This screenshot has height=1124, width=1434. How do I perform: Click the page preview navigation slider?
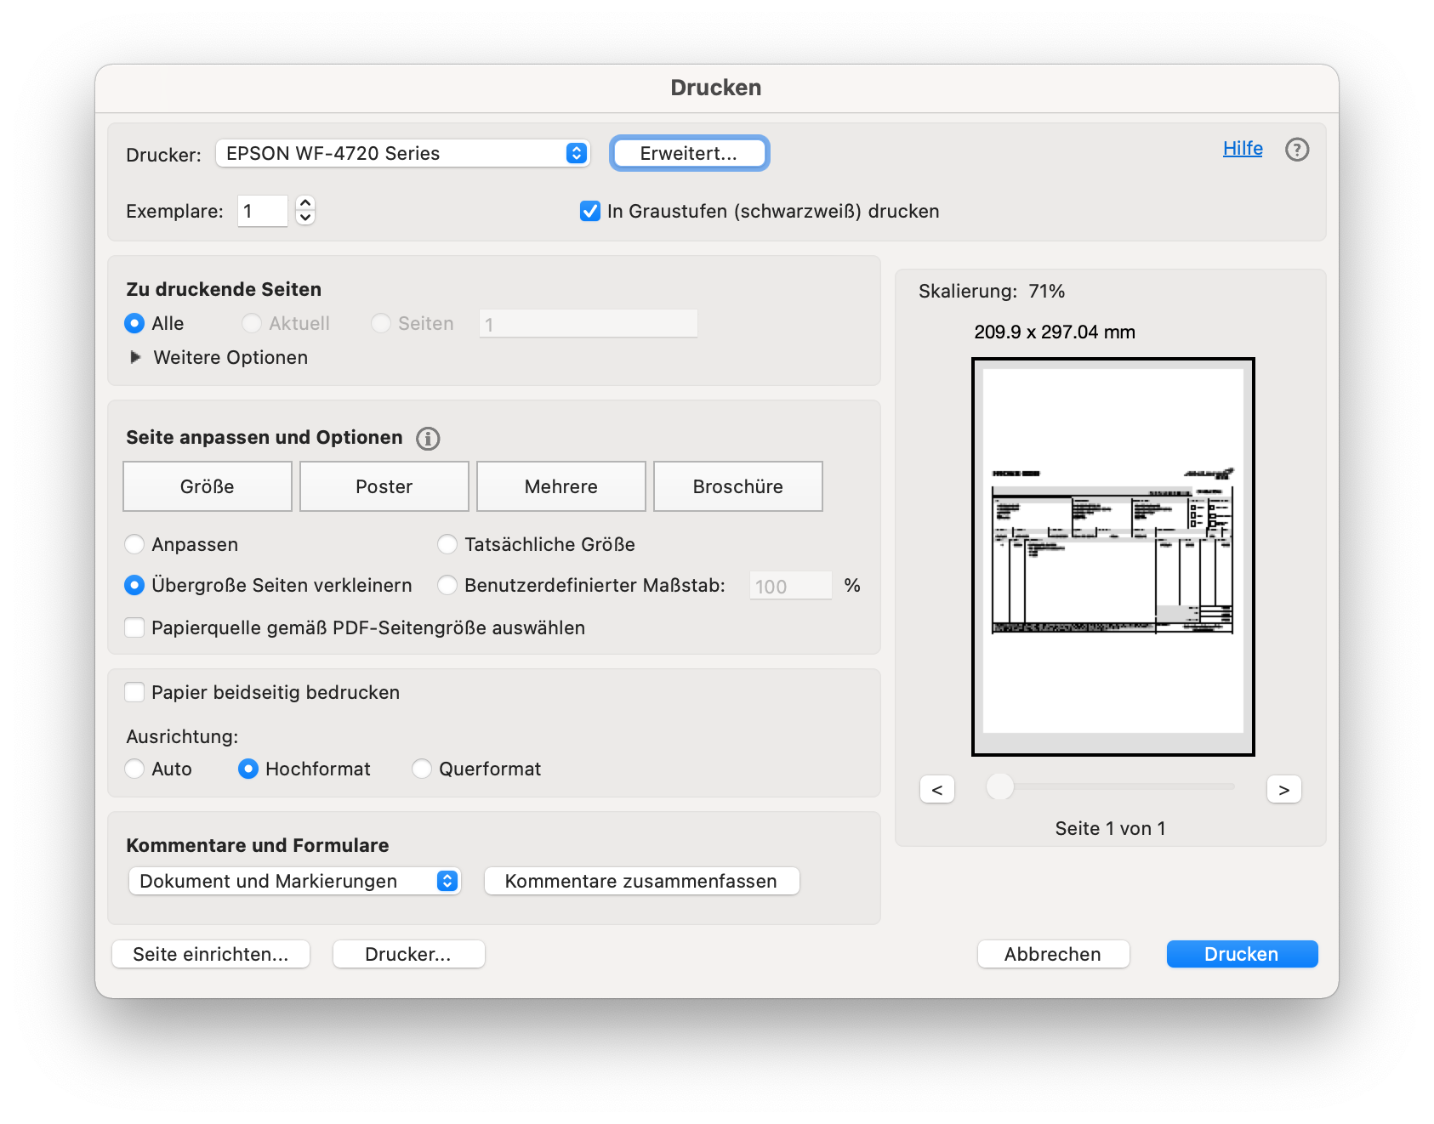coord(999,787)
